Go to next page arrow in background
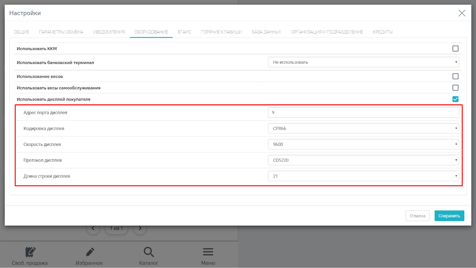This screenshot has height=268, width=476. pyautogui.click(x=140, y=228)
